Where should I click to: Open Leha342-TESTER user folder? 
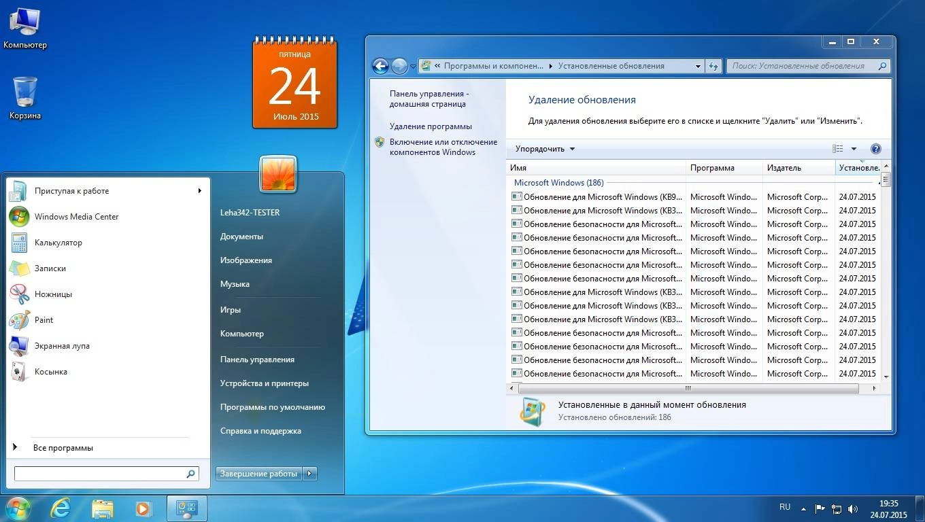250,213
